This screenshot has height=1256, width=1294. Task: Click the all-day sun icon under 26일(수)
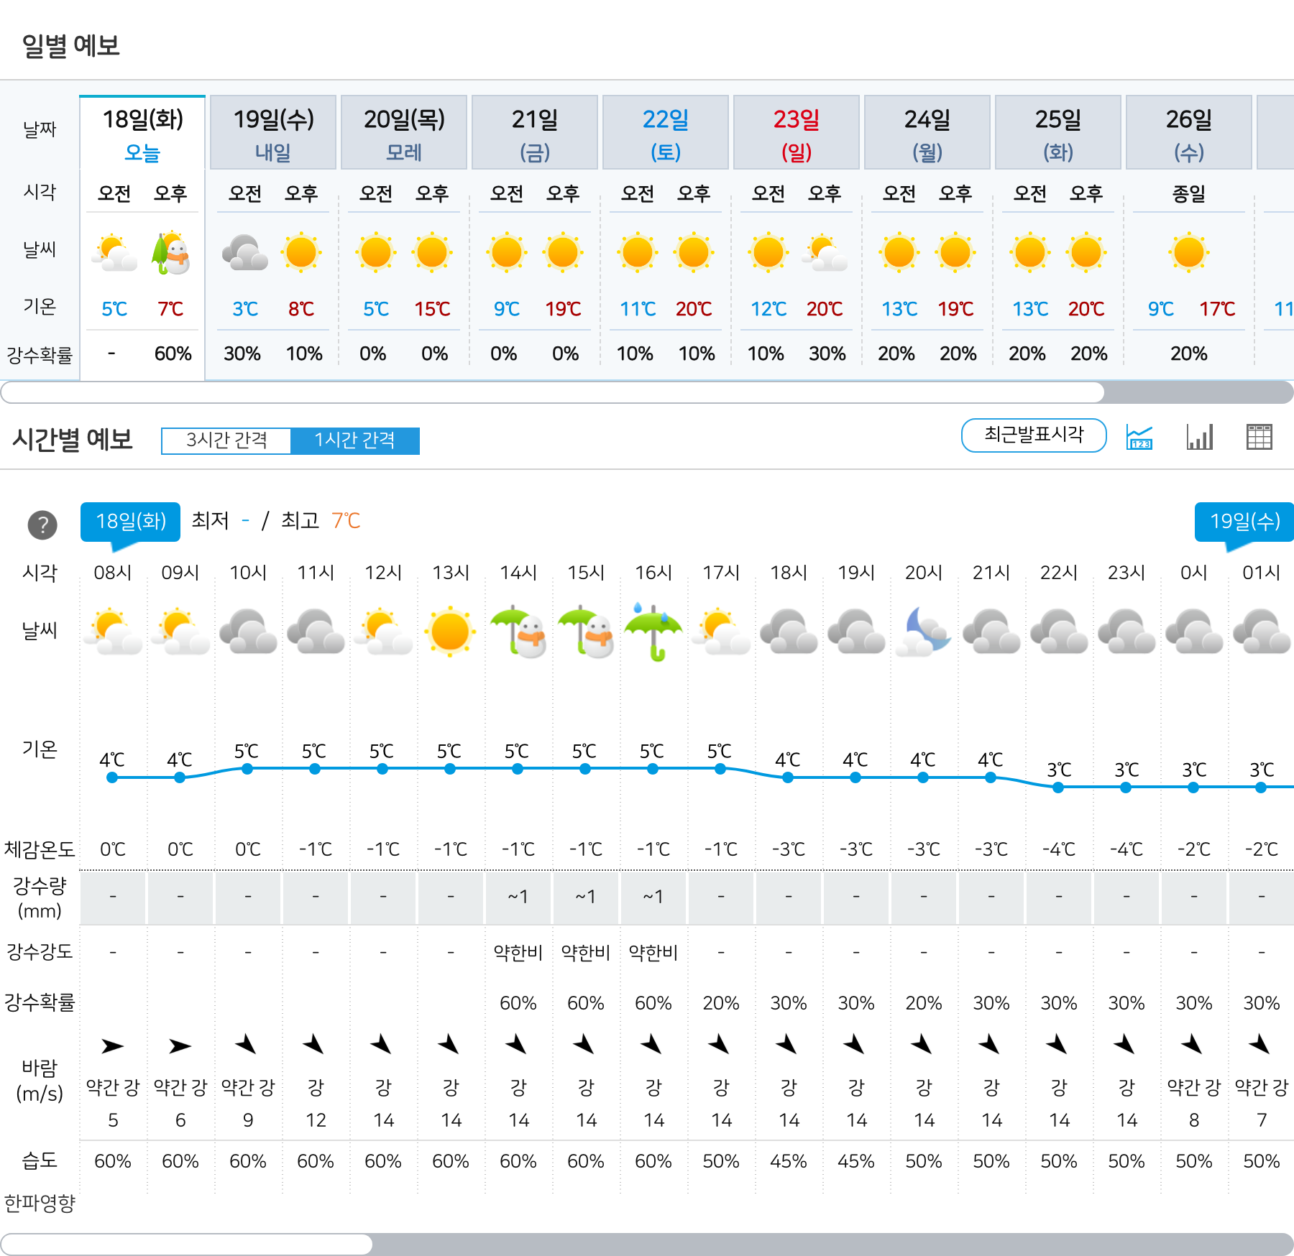(x=1189, y=251)
